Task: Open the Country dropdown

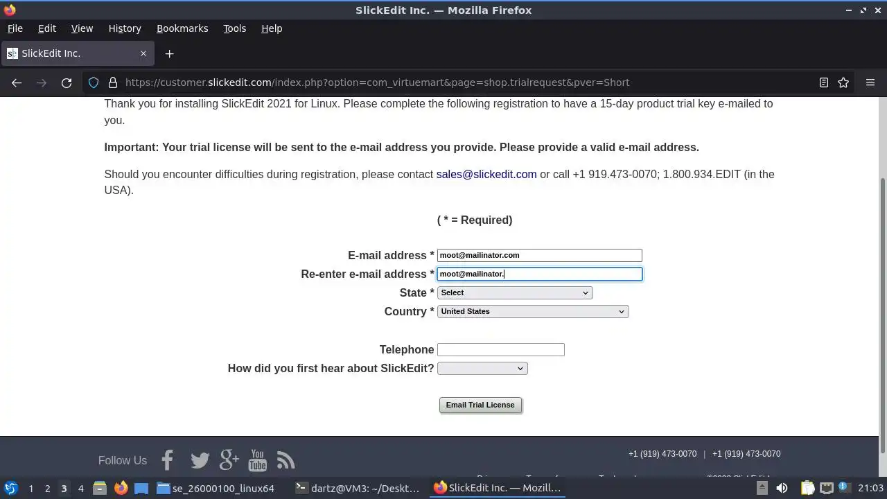Action: 533,311
